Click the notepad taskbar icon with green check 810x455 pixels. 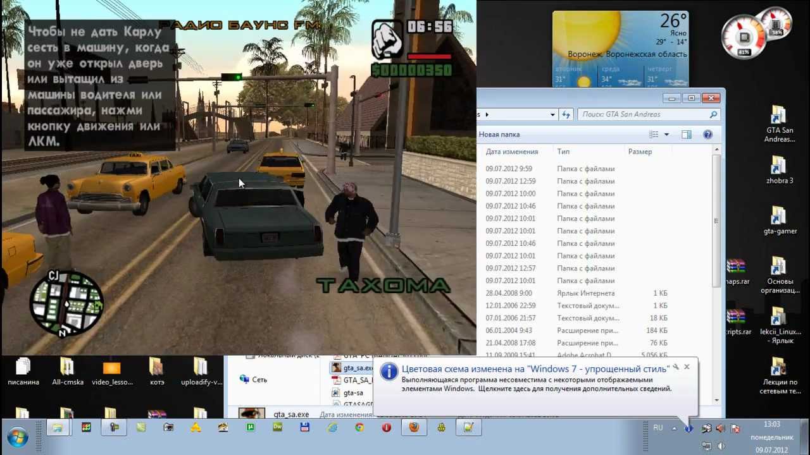click(x=468, y=427)
